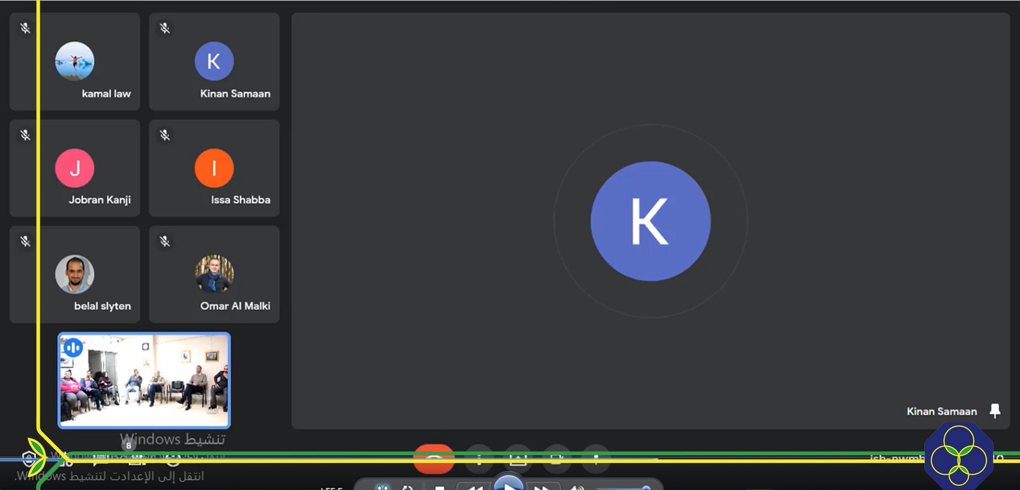Mute the media player volume icon
This screenshot has width=1020, height=490.
576,486
